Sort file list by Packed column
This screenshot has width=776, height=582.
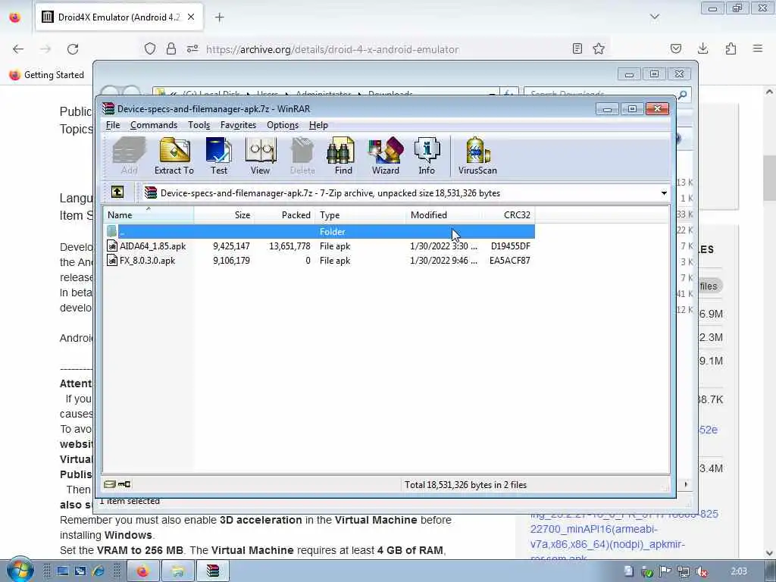[x=285, y=214]
